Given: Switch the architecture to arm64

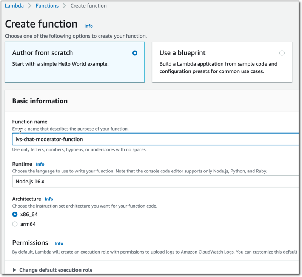Looking at the screenshot, I should [x=14, y=224].
